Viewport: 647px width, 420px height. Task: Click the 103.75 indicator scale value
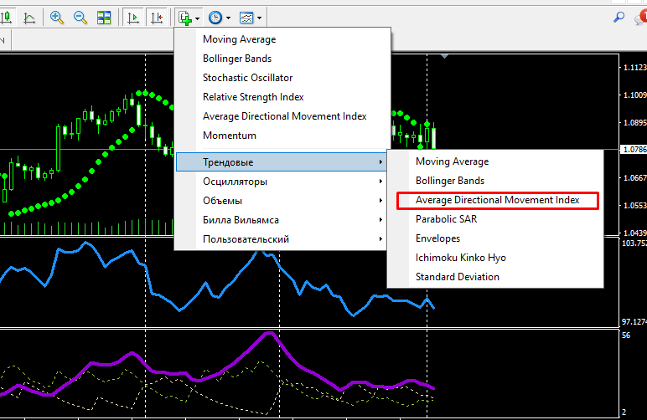(x=634, y=243)
